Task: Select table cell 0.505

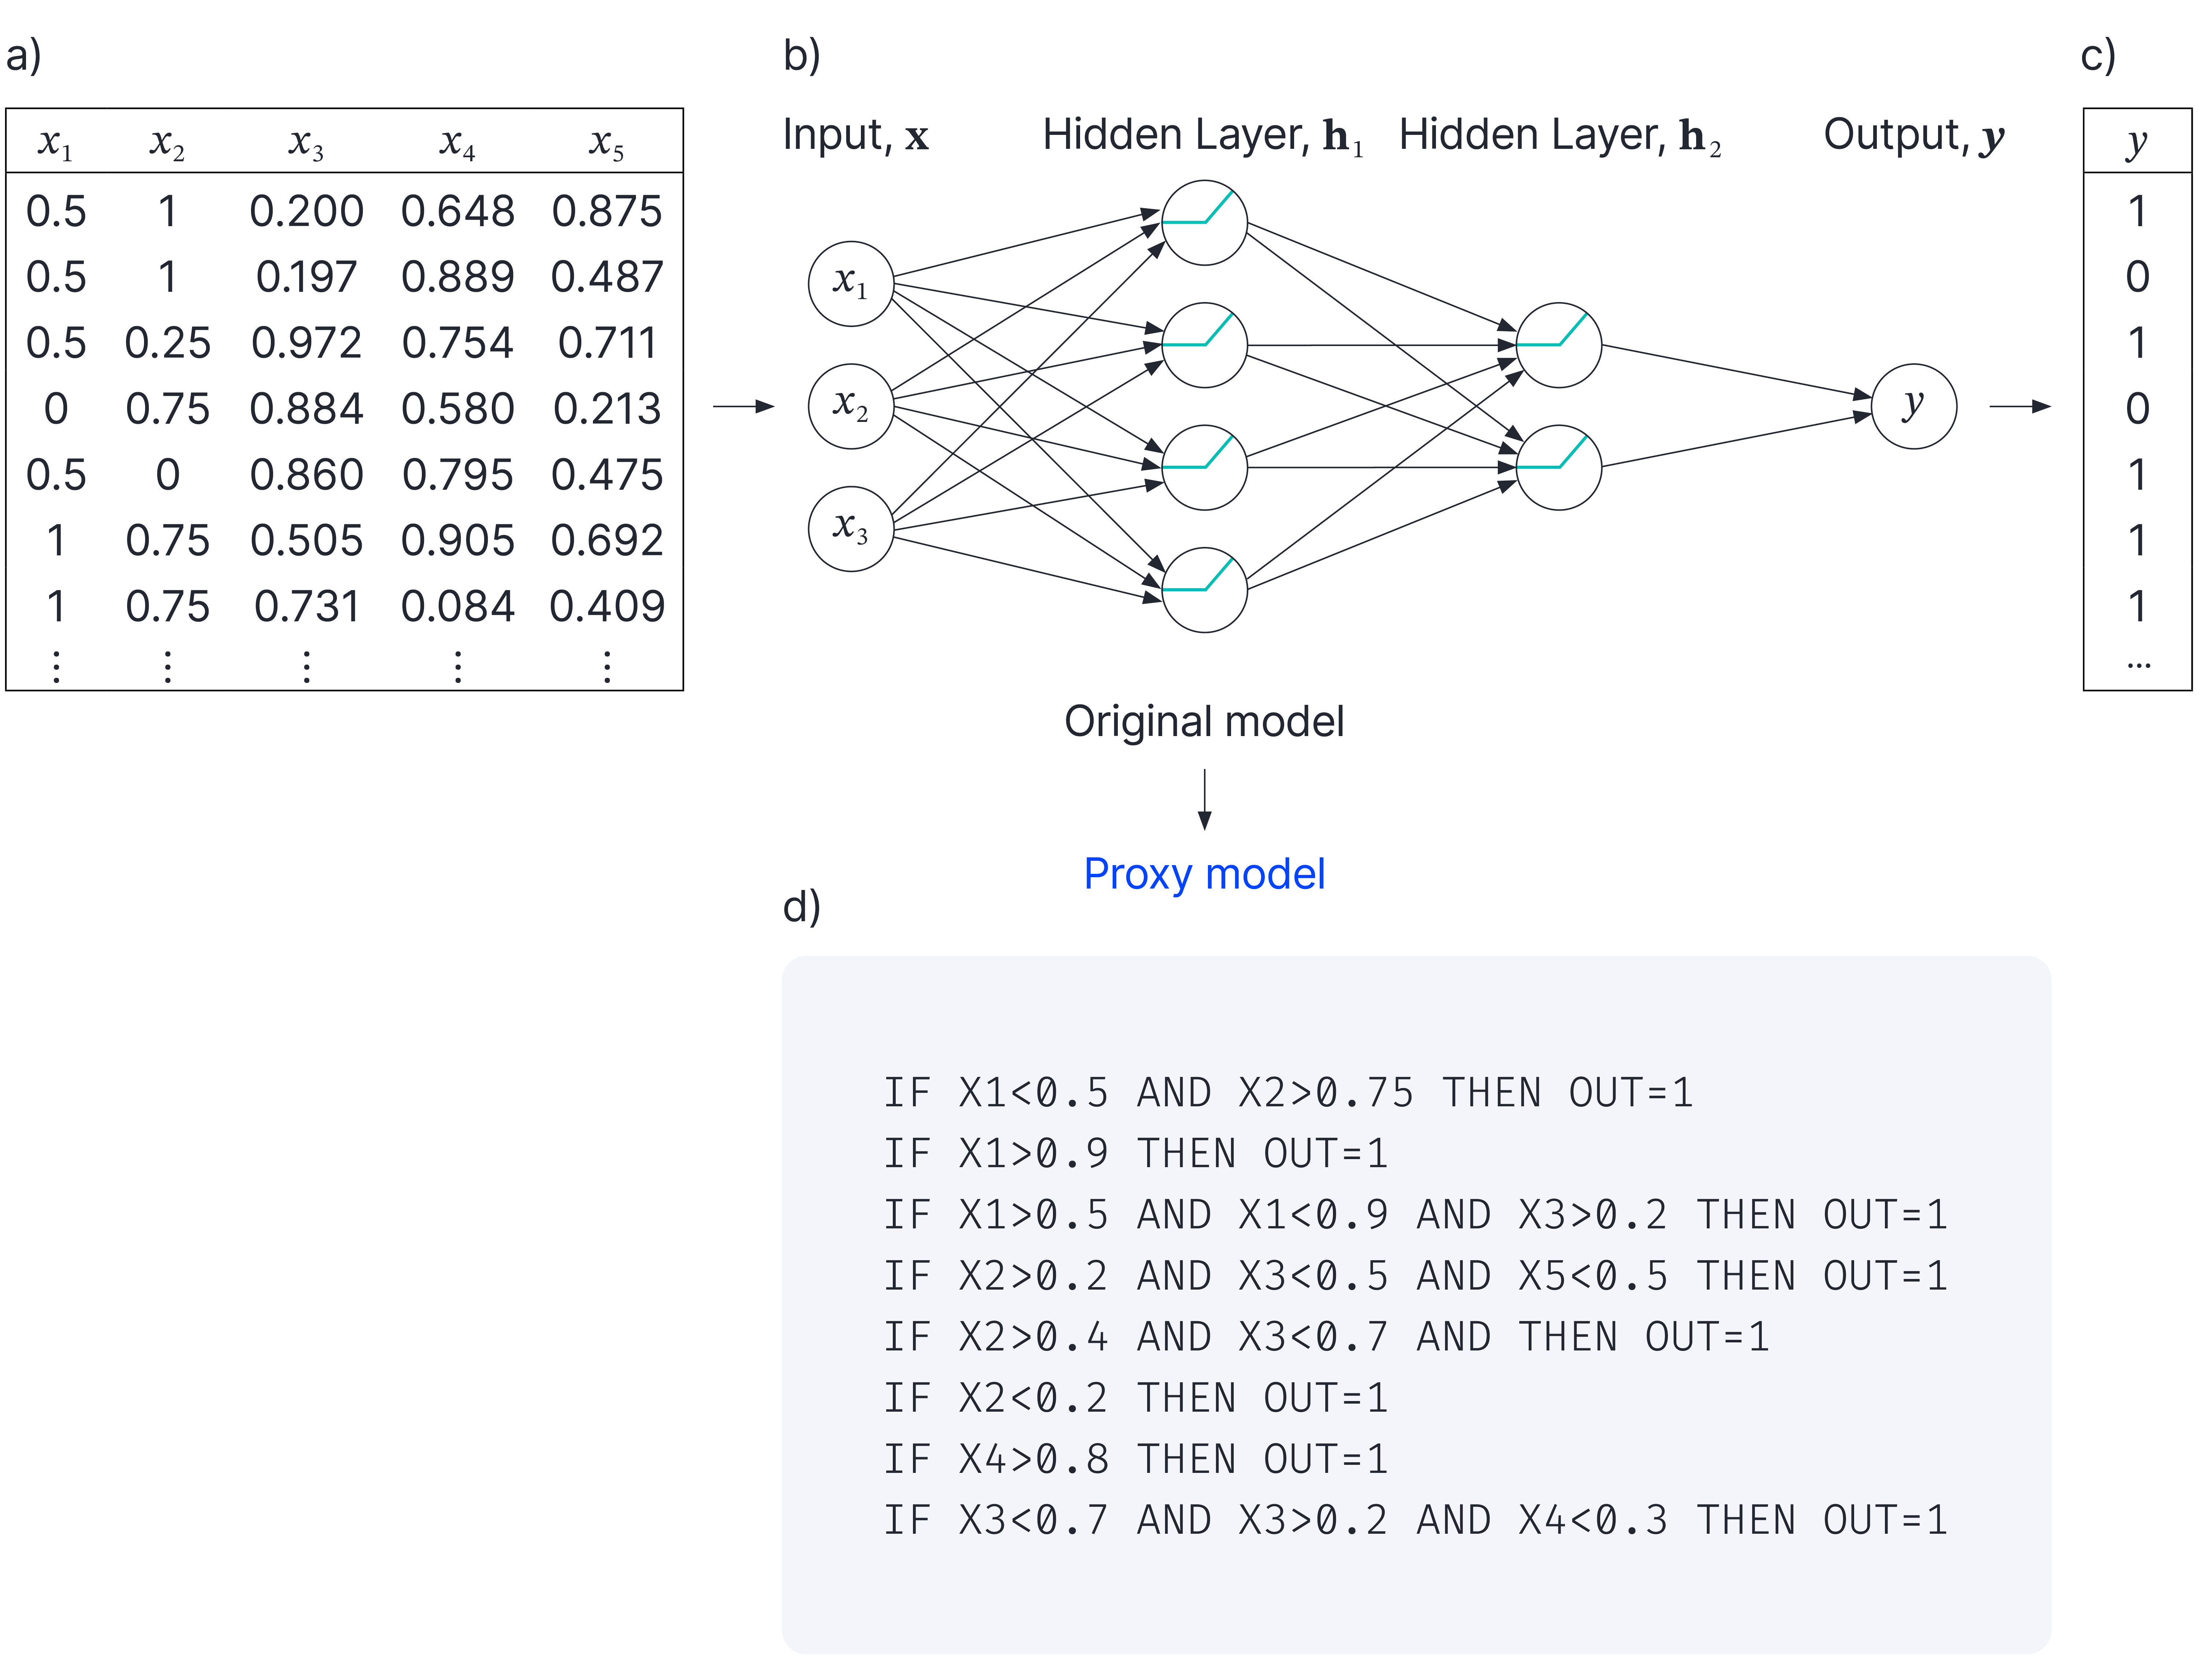Action: click(x=307, y=541)
